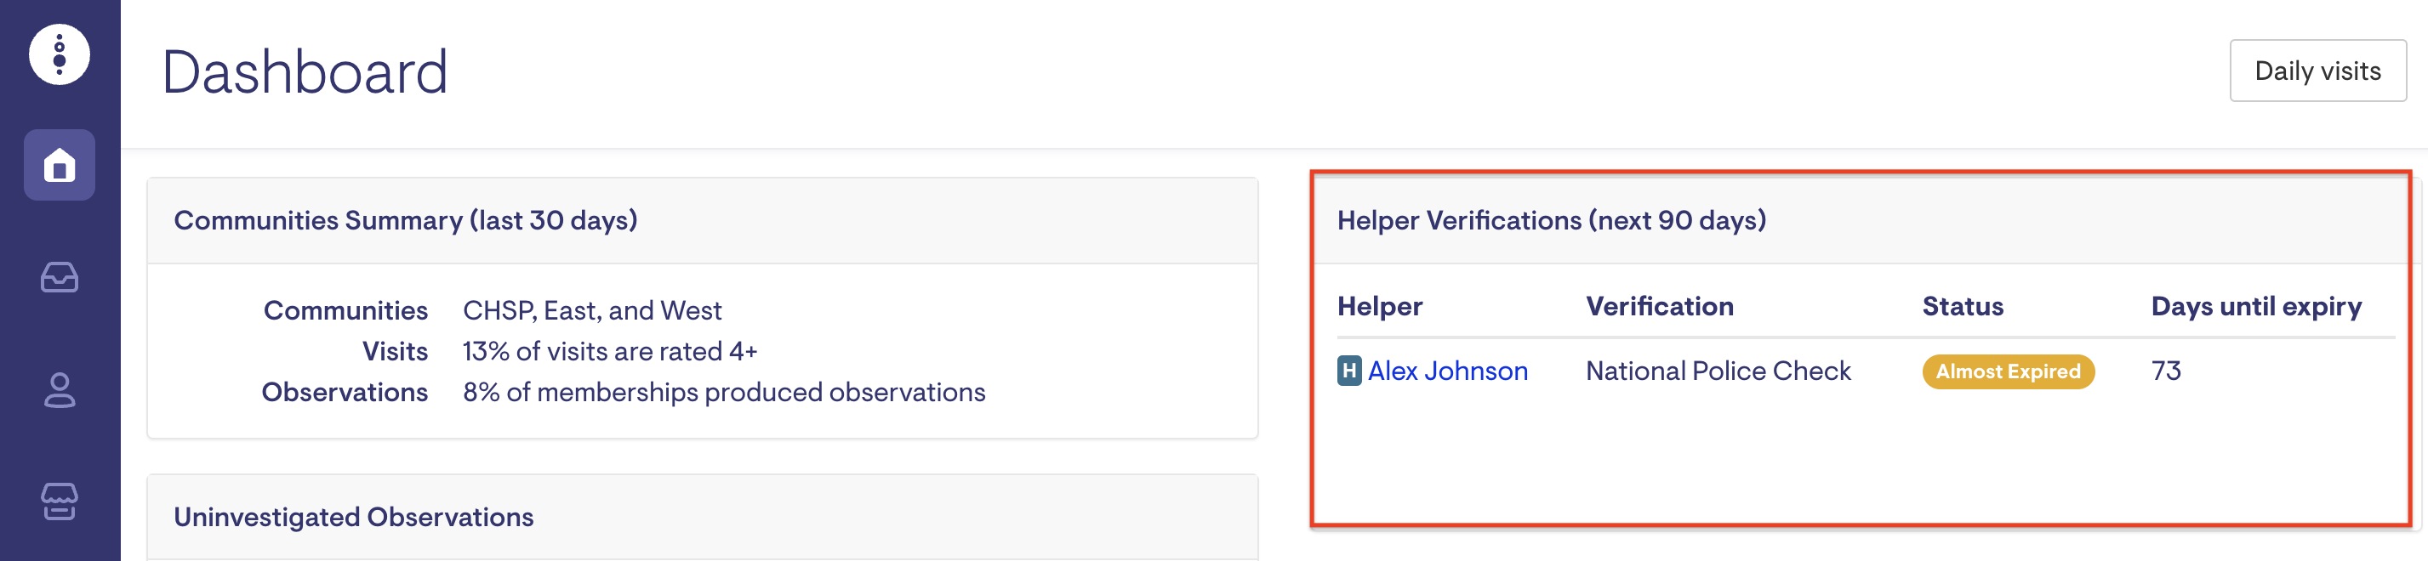The image size is (2428, 561).
Task: Select the National Police Check entry
Action: coord(1718,371)
